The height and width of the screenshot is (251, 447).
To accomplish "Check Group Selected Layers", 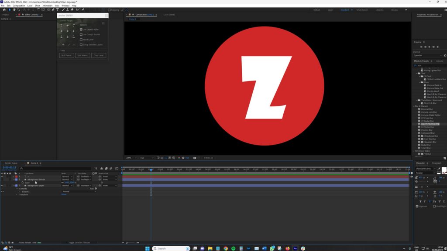I will click(x=81, y=45).
